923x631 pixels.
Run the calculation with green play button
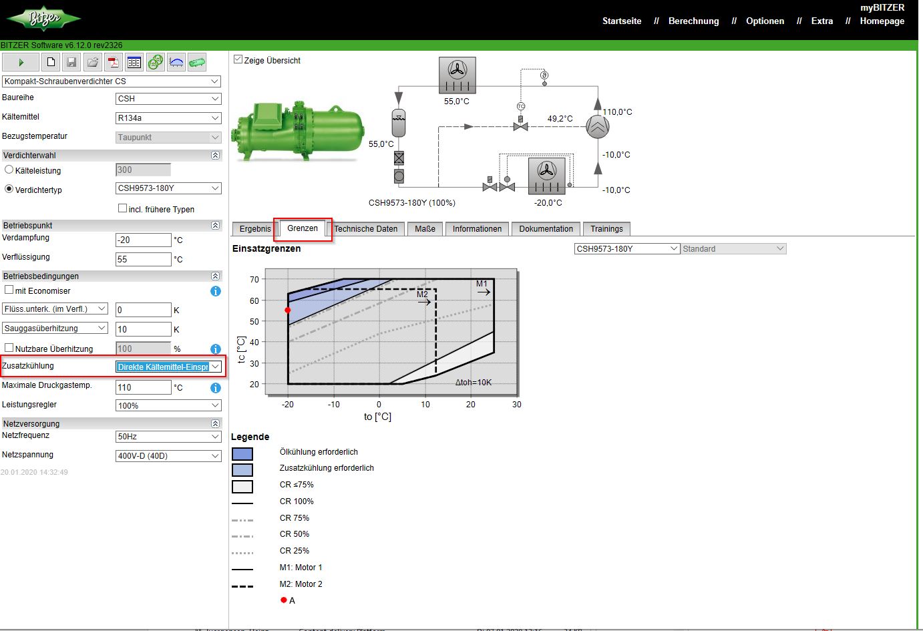[21, 62]
